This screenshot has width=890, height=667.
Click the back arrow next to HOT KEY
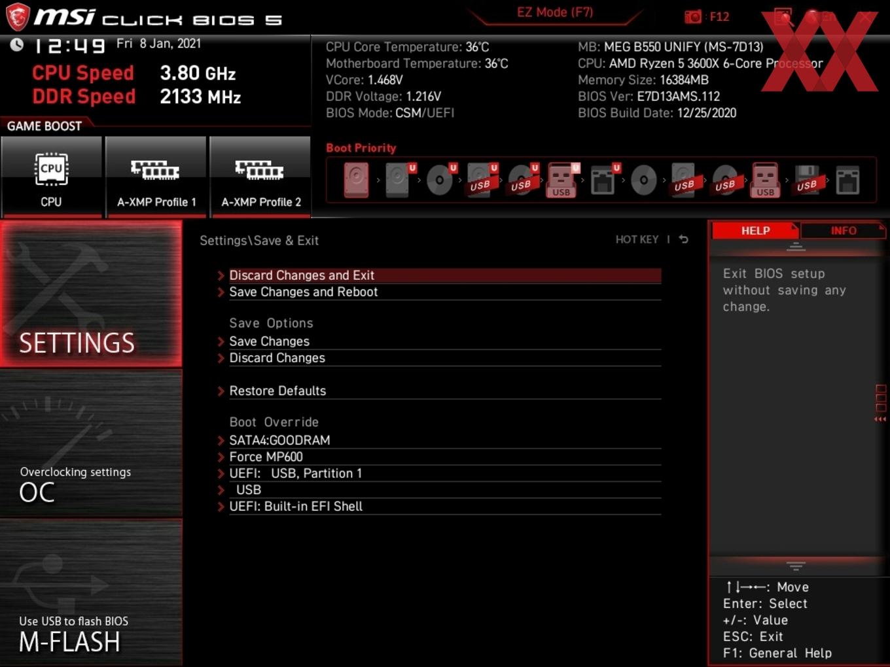(x=684, y=239)
